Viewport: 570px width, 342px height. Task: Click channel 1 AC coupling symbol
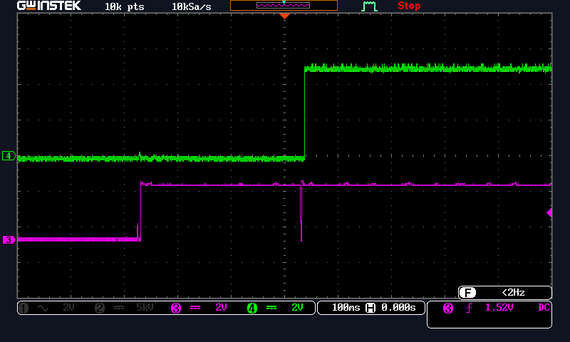pos(43,309)
